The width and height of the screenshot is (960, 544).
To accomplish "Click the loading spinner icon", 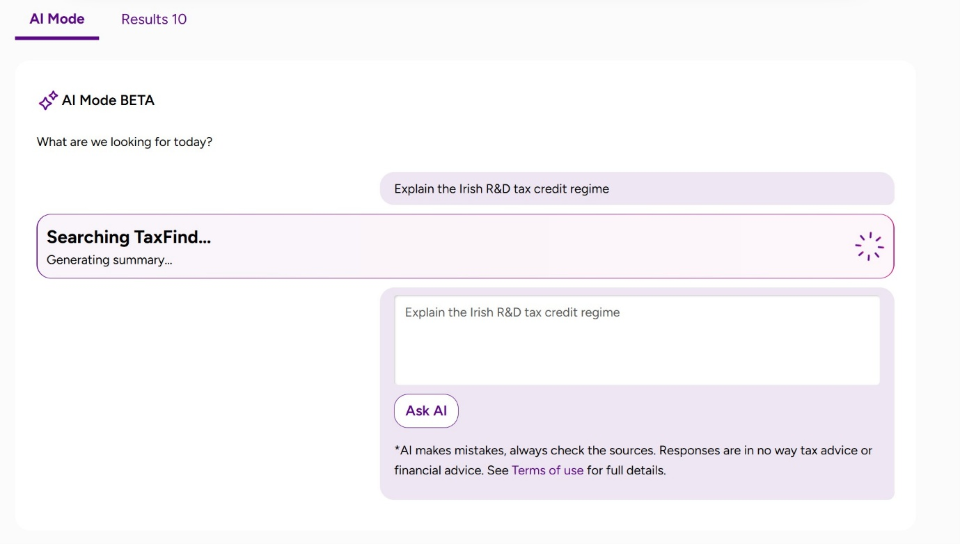I will pos(869,246).
